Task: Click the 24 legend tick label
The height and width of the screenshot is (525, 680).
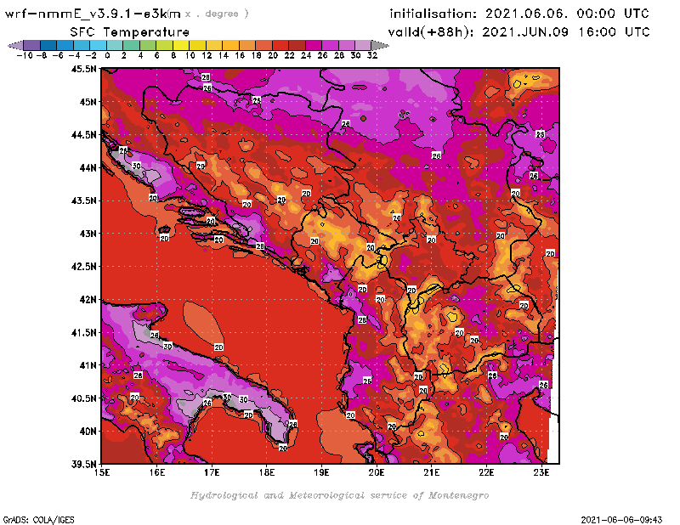Action: point(306,55)
